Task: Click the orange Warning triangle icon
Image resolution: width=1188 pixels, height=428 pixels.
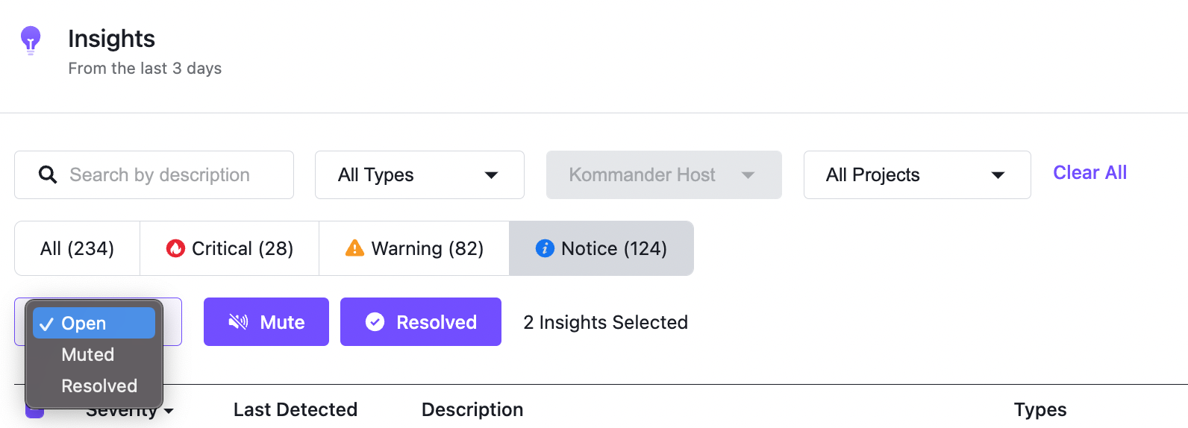Action: click(354, 248)
